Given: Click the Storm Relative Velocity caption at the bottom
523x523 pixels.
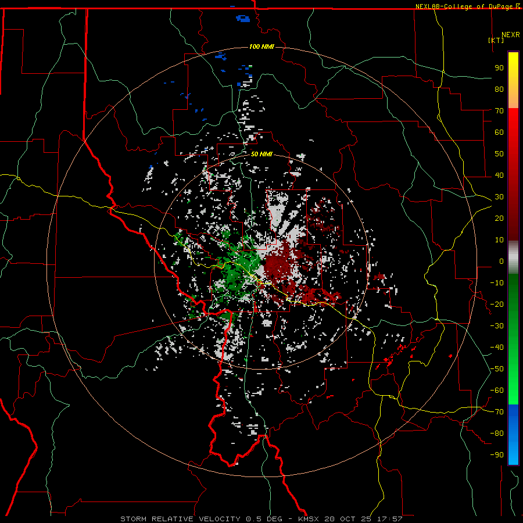Looking at the screenshot, I should [261, 519].
